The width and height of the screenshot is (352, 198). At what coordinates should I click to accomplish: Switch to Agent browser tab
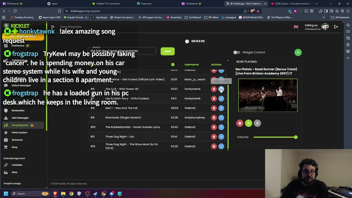tap(54, 4)
